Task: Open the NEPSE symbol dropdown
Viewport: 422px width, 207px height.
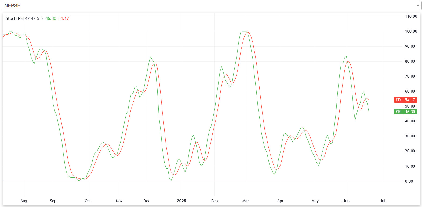Action: [211, 5]
